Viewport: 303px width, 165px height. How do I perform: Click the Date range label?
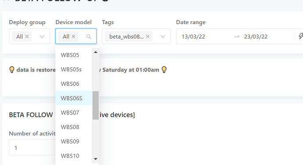[191, 22]
